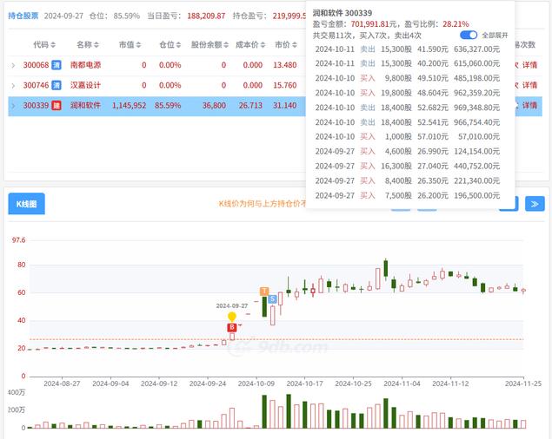Toggle the 全部展开 switch
The height and width of the screenshot is (439, 552).
point(469,35)
